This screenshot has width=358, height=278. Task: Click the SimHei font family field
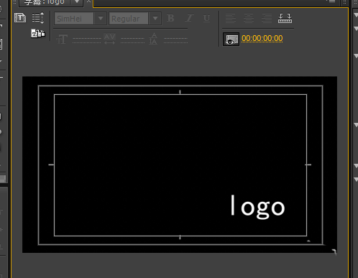coord(74,19)
